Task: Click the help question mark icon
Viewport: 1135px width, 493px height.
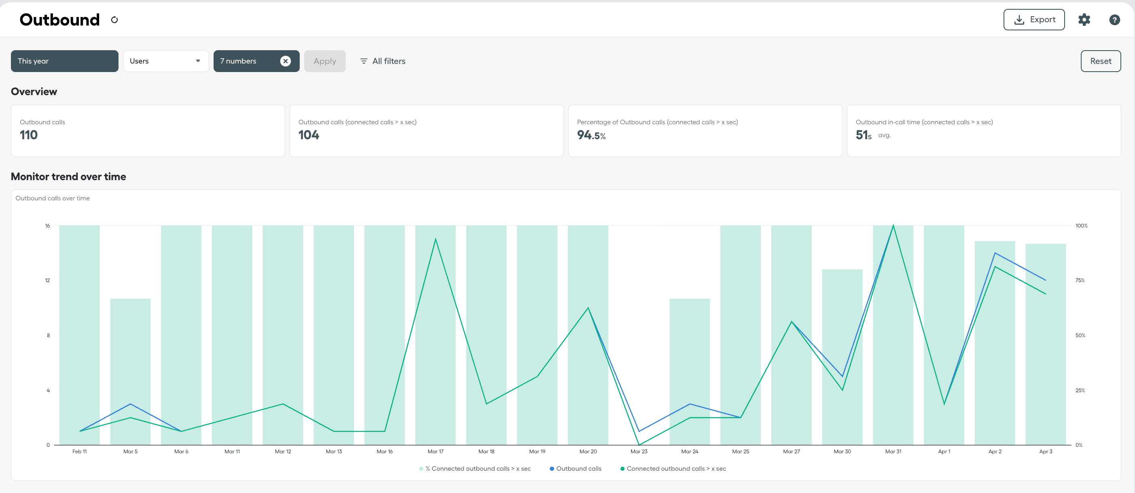Action: [x=1114, y=19]
